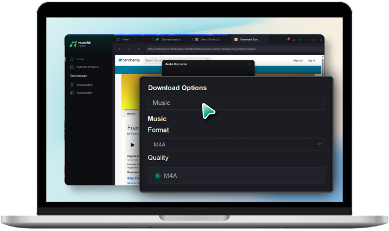Click the Music field under Download Options

point(236,103)
